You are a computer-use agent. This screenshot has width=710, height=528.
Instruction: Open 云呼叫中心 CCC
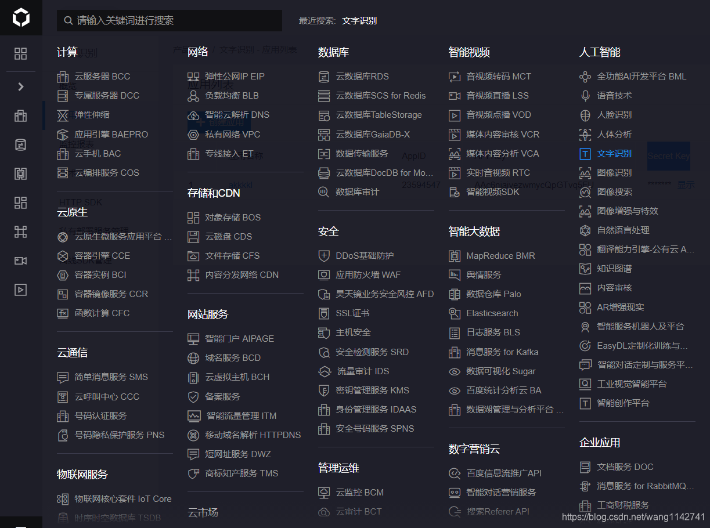107,397
